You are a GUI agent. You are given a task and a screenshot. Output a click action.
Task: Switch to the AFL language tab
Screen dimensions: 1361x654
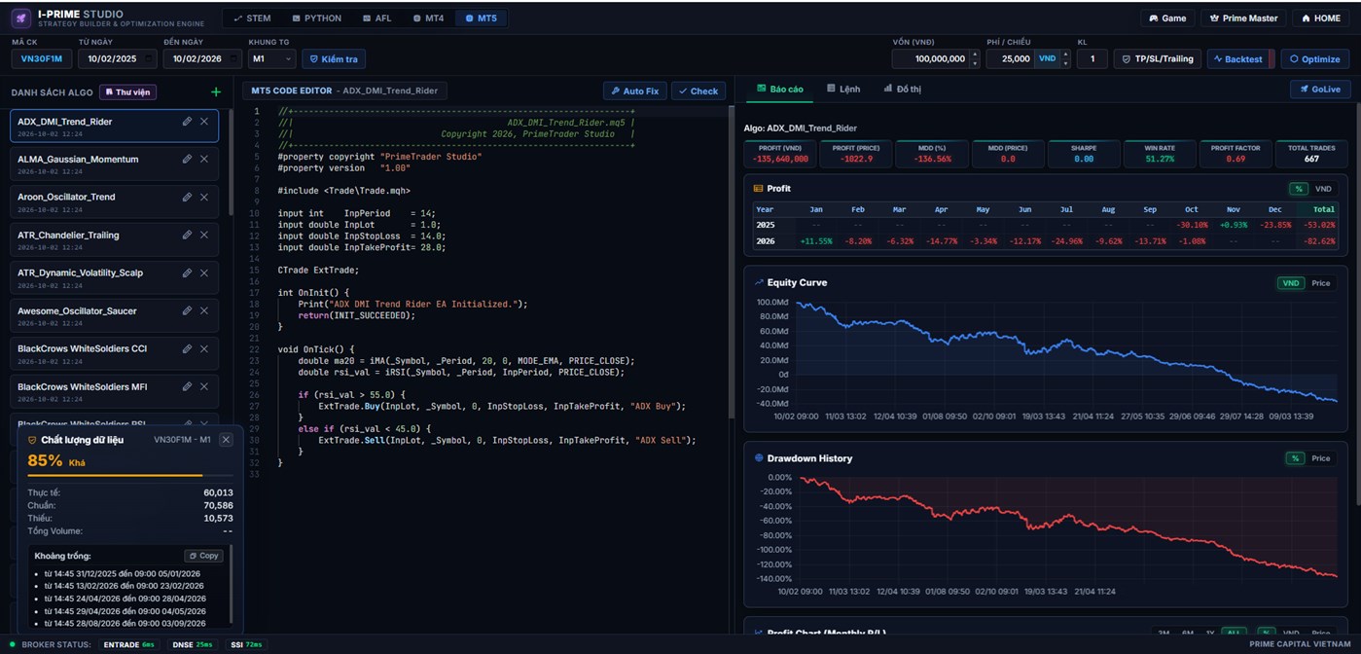(x=377, y=18)
